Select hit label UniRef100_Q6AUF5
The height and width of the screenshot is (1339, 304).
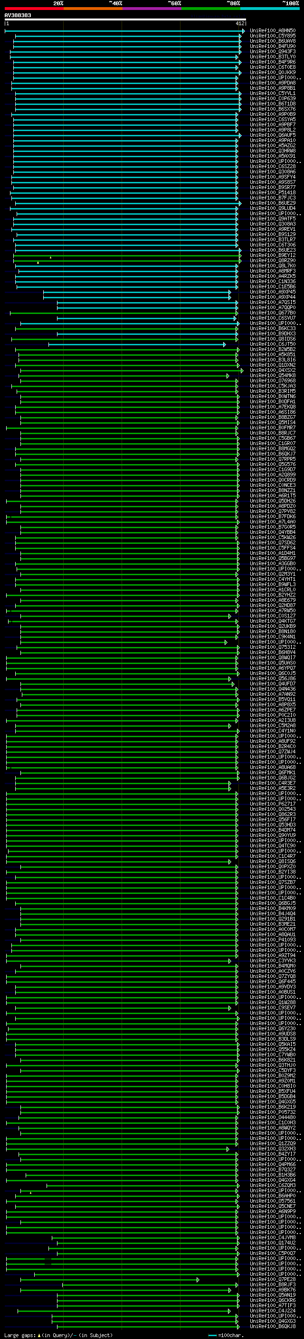pyautogui.click(x=273, y=135)
